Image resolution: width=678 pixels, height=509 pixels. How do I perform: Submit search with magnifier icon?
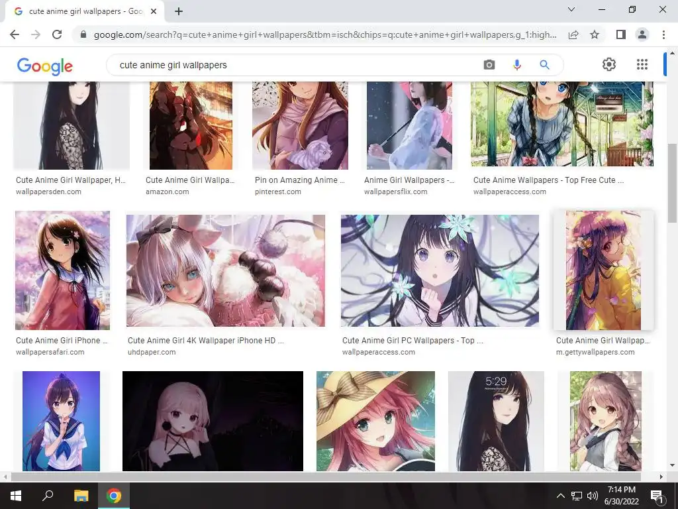click(x=544, y=65)
